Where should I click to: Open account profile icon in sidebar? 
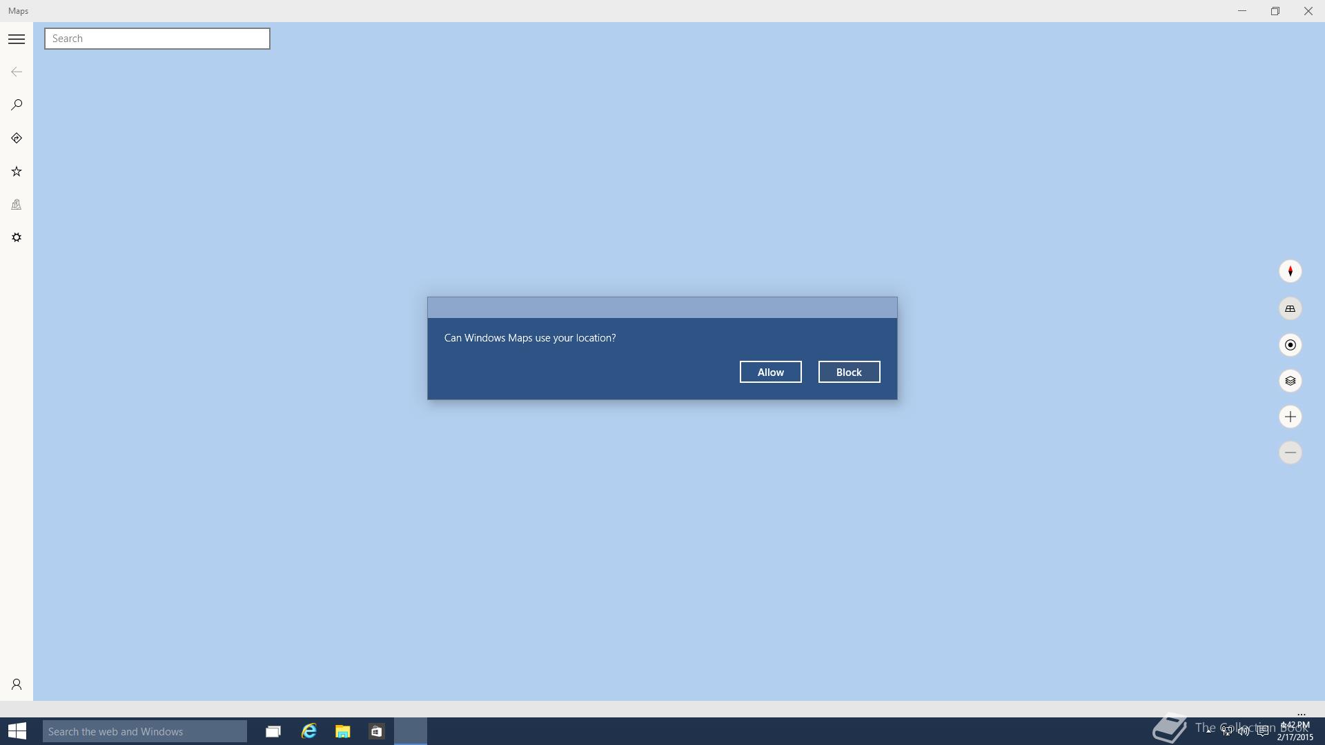point(17,684)
